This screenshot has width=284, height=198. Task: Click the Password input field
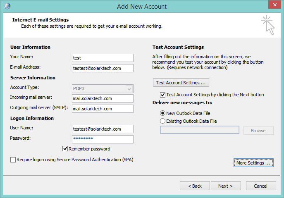(x=103, y=139)
